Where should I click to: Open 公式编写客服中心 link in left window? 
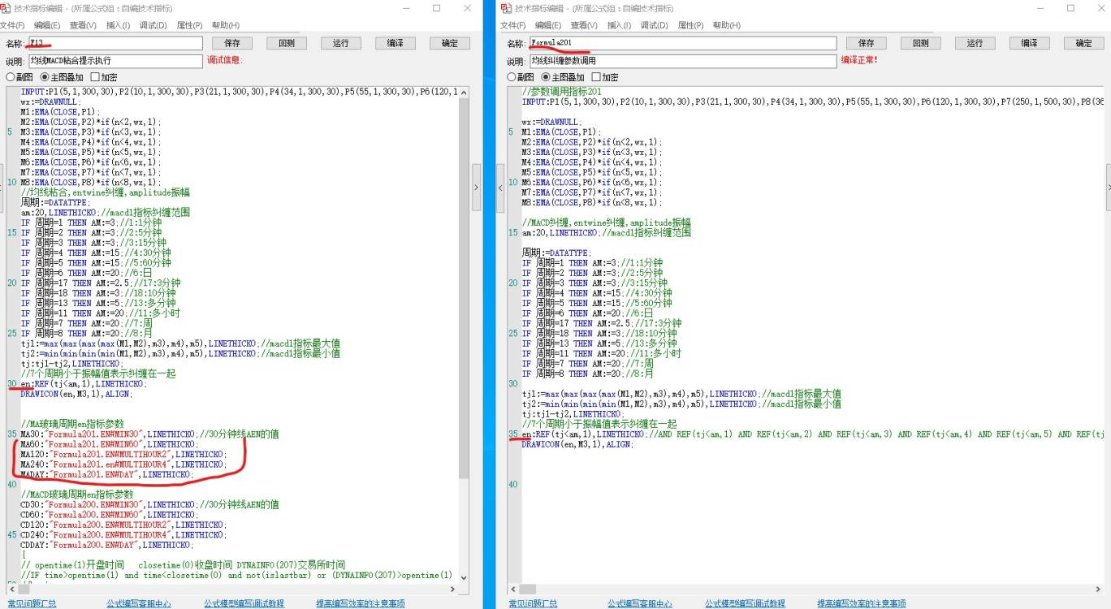139,603
